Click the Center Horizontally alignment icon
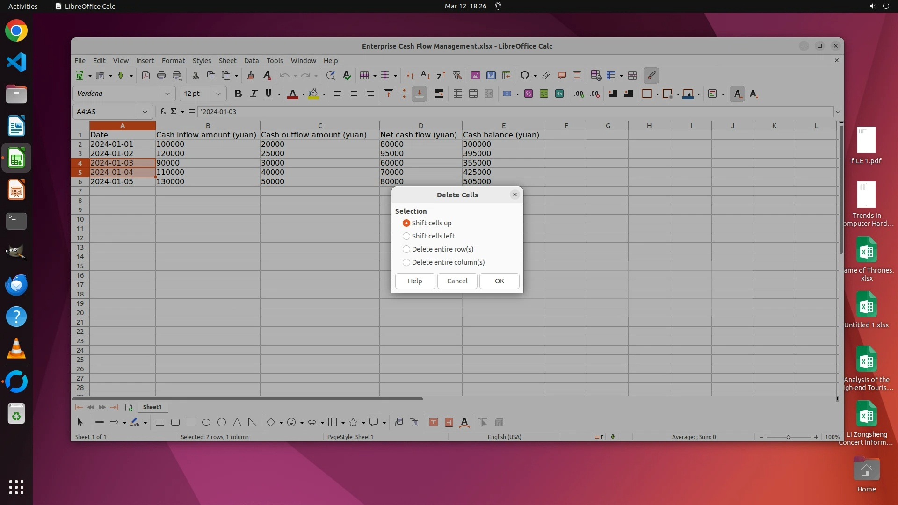Image resolution: width=898 pixels, height=505 pixels. [354, 94]
